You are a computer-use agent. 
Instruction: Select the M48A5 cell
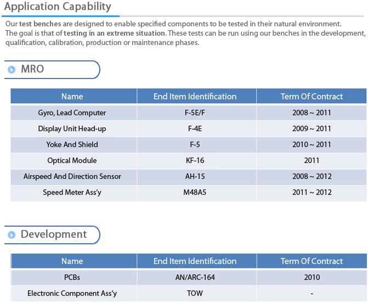pyautogui.click(x=196, y=193)
